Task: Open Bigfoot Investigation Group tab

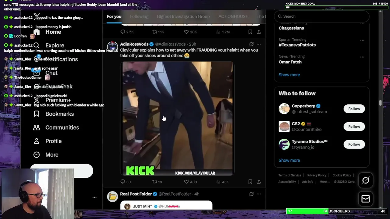Action: [183, 16]
